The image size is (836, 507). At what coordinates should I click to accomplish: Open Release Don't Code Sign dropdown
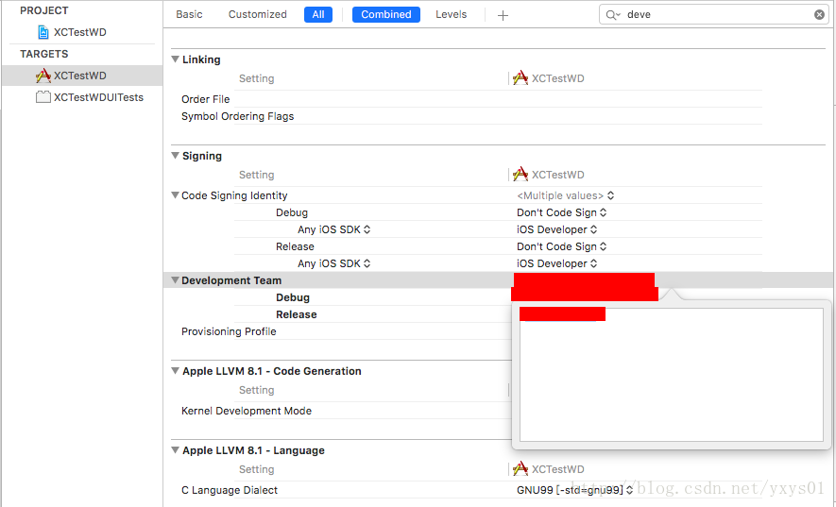tap(561, 246)
